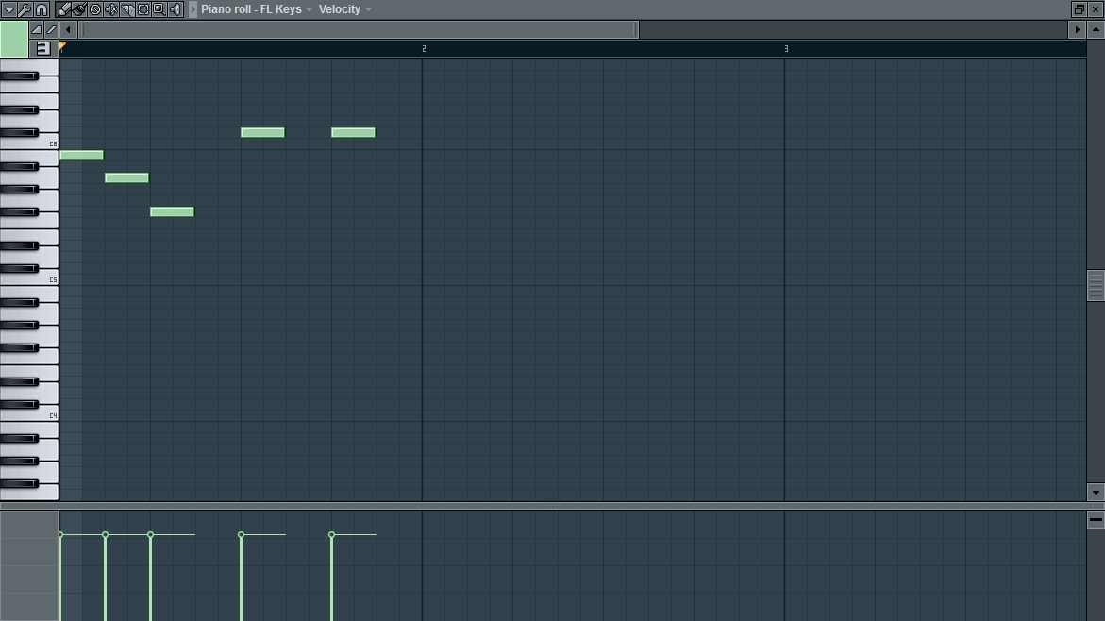
Task: Open the piano roll options menu arrow
Action: [x=9, y=9]
